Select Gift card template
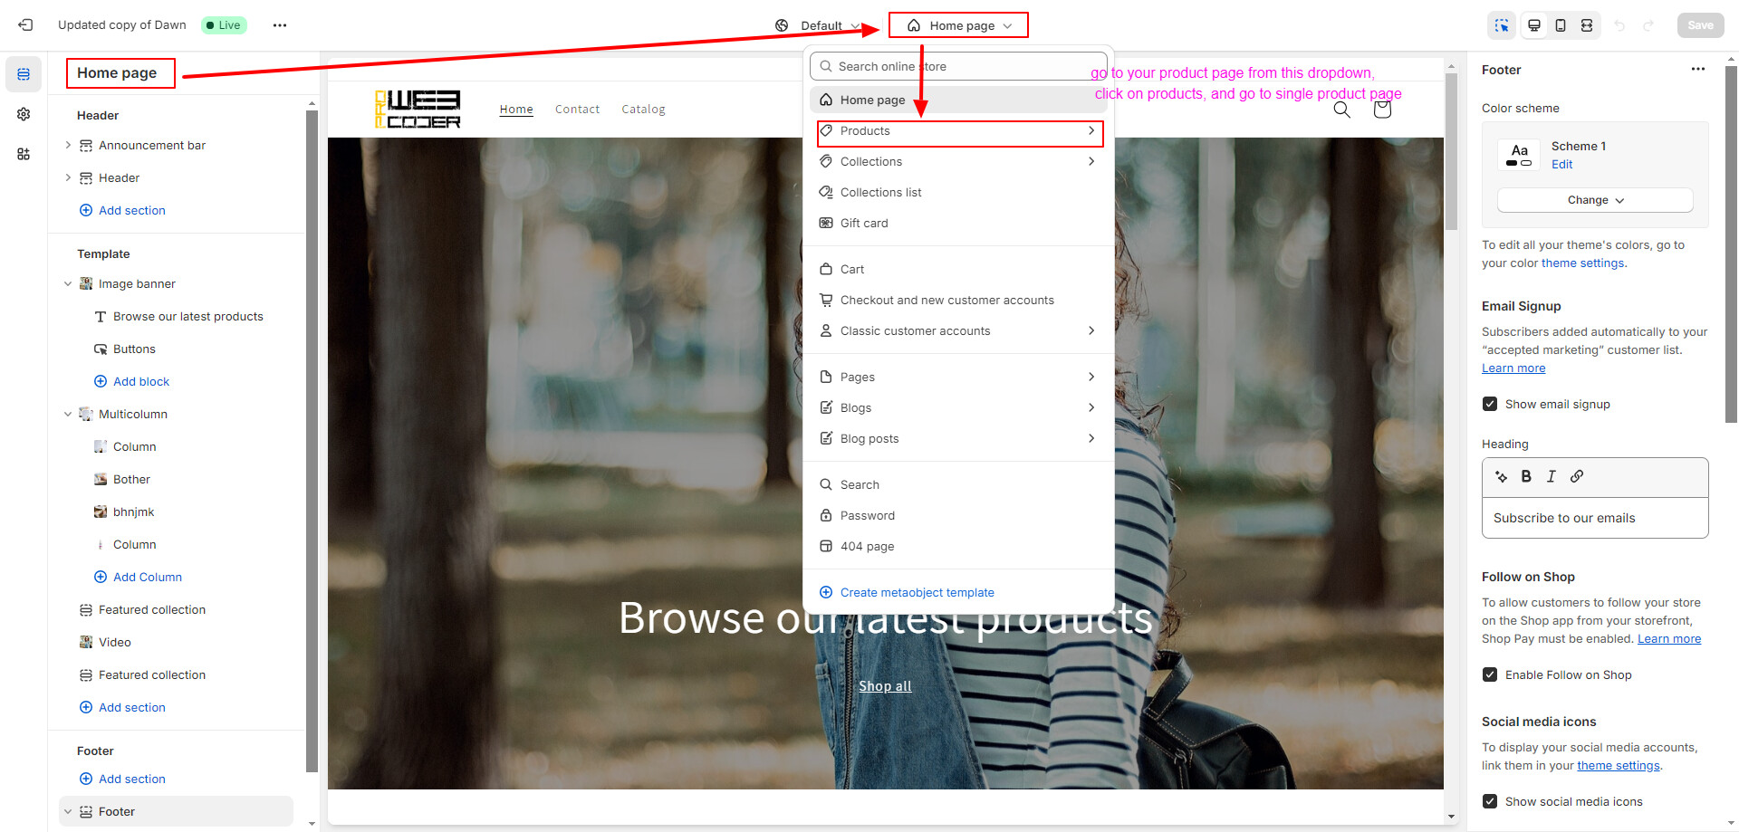1739x832 pixels. tap(958, 224)
